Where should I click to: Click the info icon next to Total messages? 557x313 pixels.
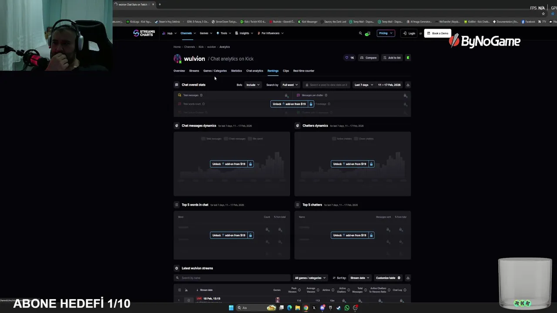coord(201,95)
